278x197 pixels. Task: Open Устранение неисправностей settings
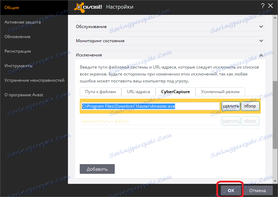34,80
